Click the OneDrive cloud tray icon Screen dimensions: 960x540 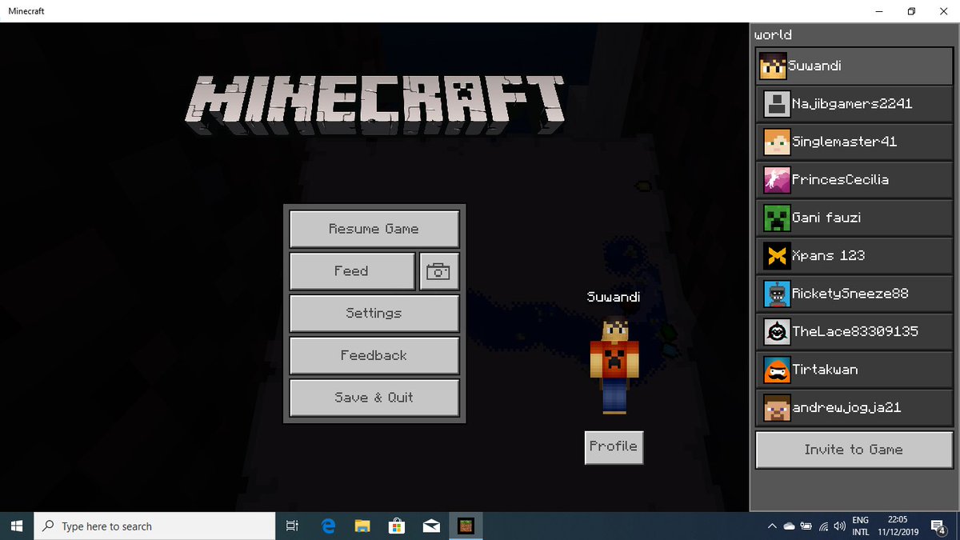click(789, 526)
